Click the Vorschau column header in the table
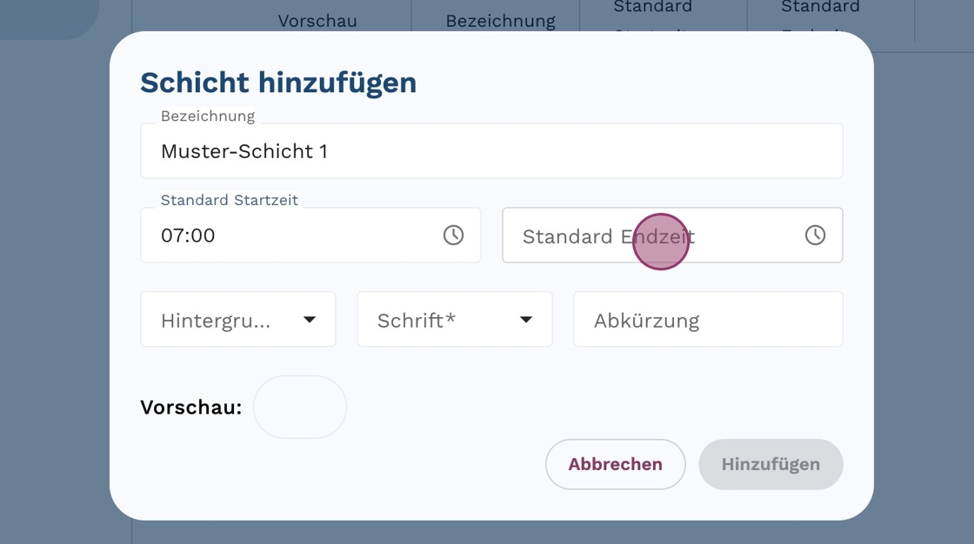 317,21
